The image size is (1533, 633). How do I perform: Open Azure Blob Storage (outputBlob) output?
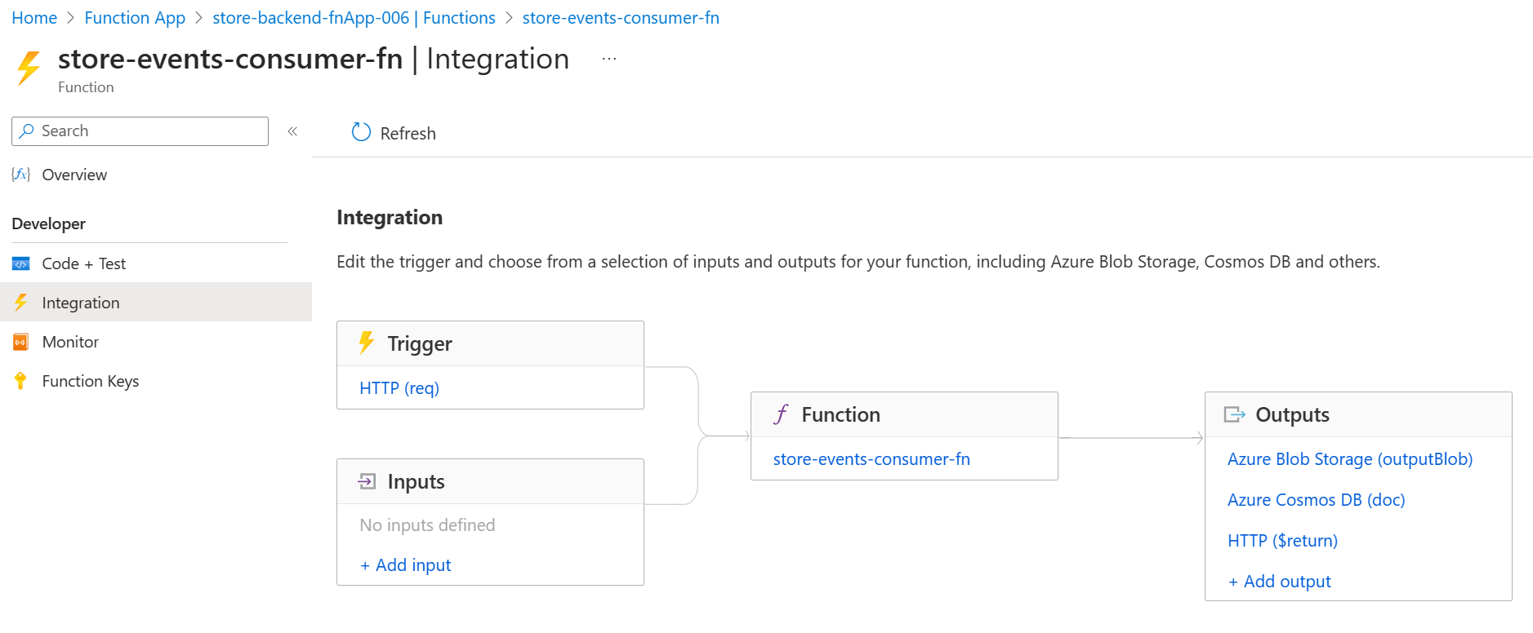(x=1349, y=459)
